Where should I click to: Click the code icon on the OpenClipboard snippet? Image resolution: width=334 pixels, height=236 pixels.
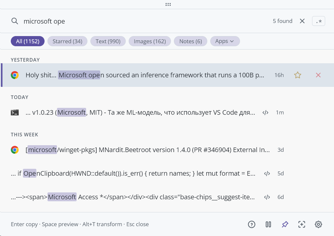pyautogui.click(x=267, y=173)
